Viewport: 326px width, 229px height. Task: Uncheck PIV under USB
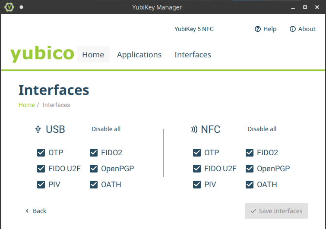pyautogui.click(x=41, y=185)
